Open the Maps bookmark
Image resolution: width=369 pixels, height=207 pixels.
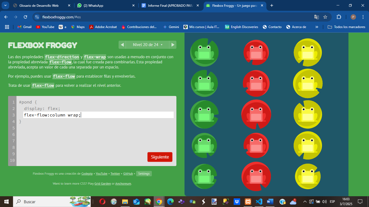point(78,27)
